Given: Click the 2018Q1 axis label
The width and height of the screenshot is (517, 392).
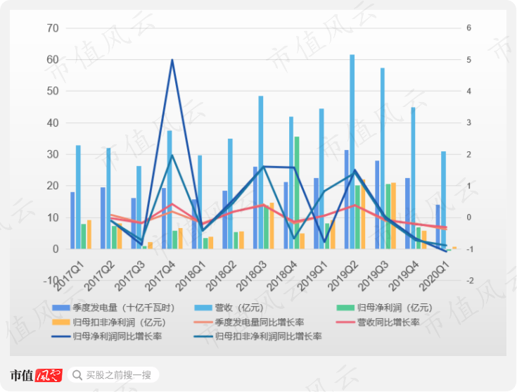Looking at the screenshot, I should coord(191,277).
